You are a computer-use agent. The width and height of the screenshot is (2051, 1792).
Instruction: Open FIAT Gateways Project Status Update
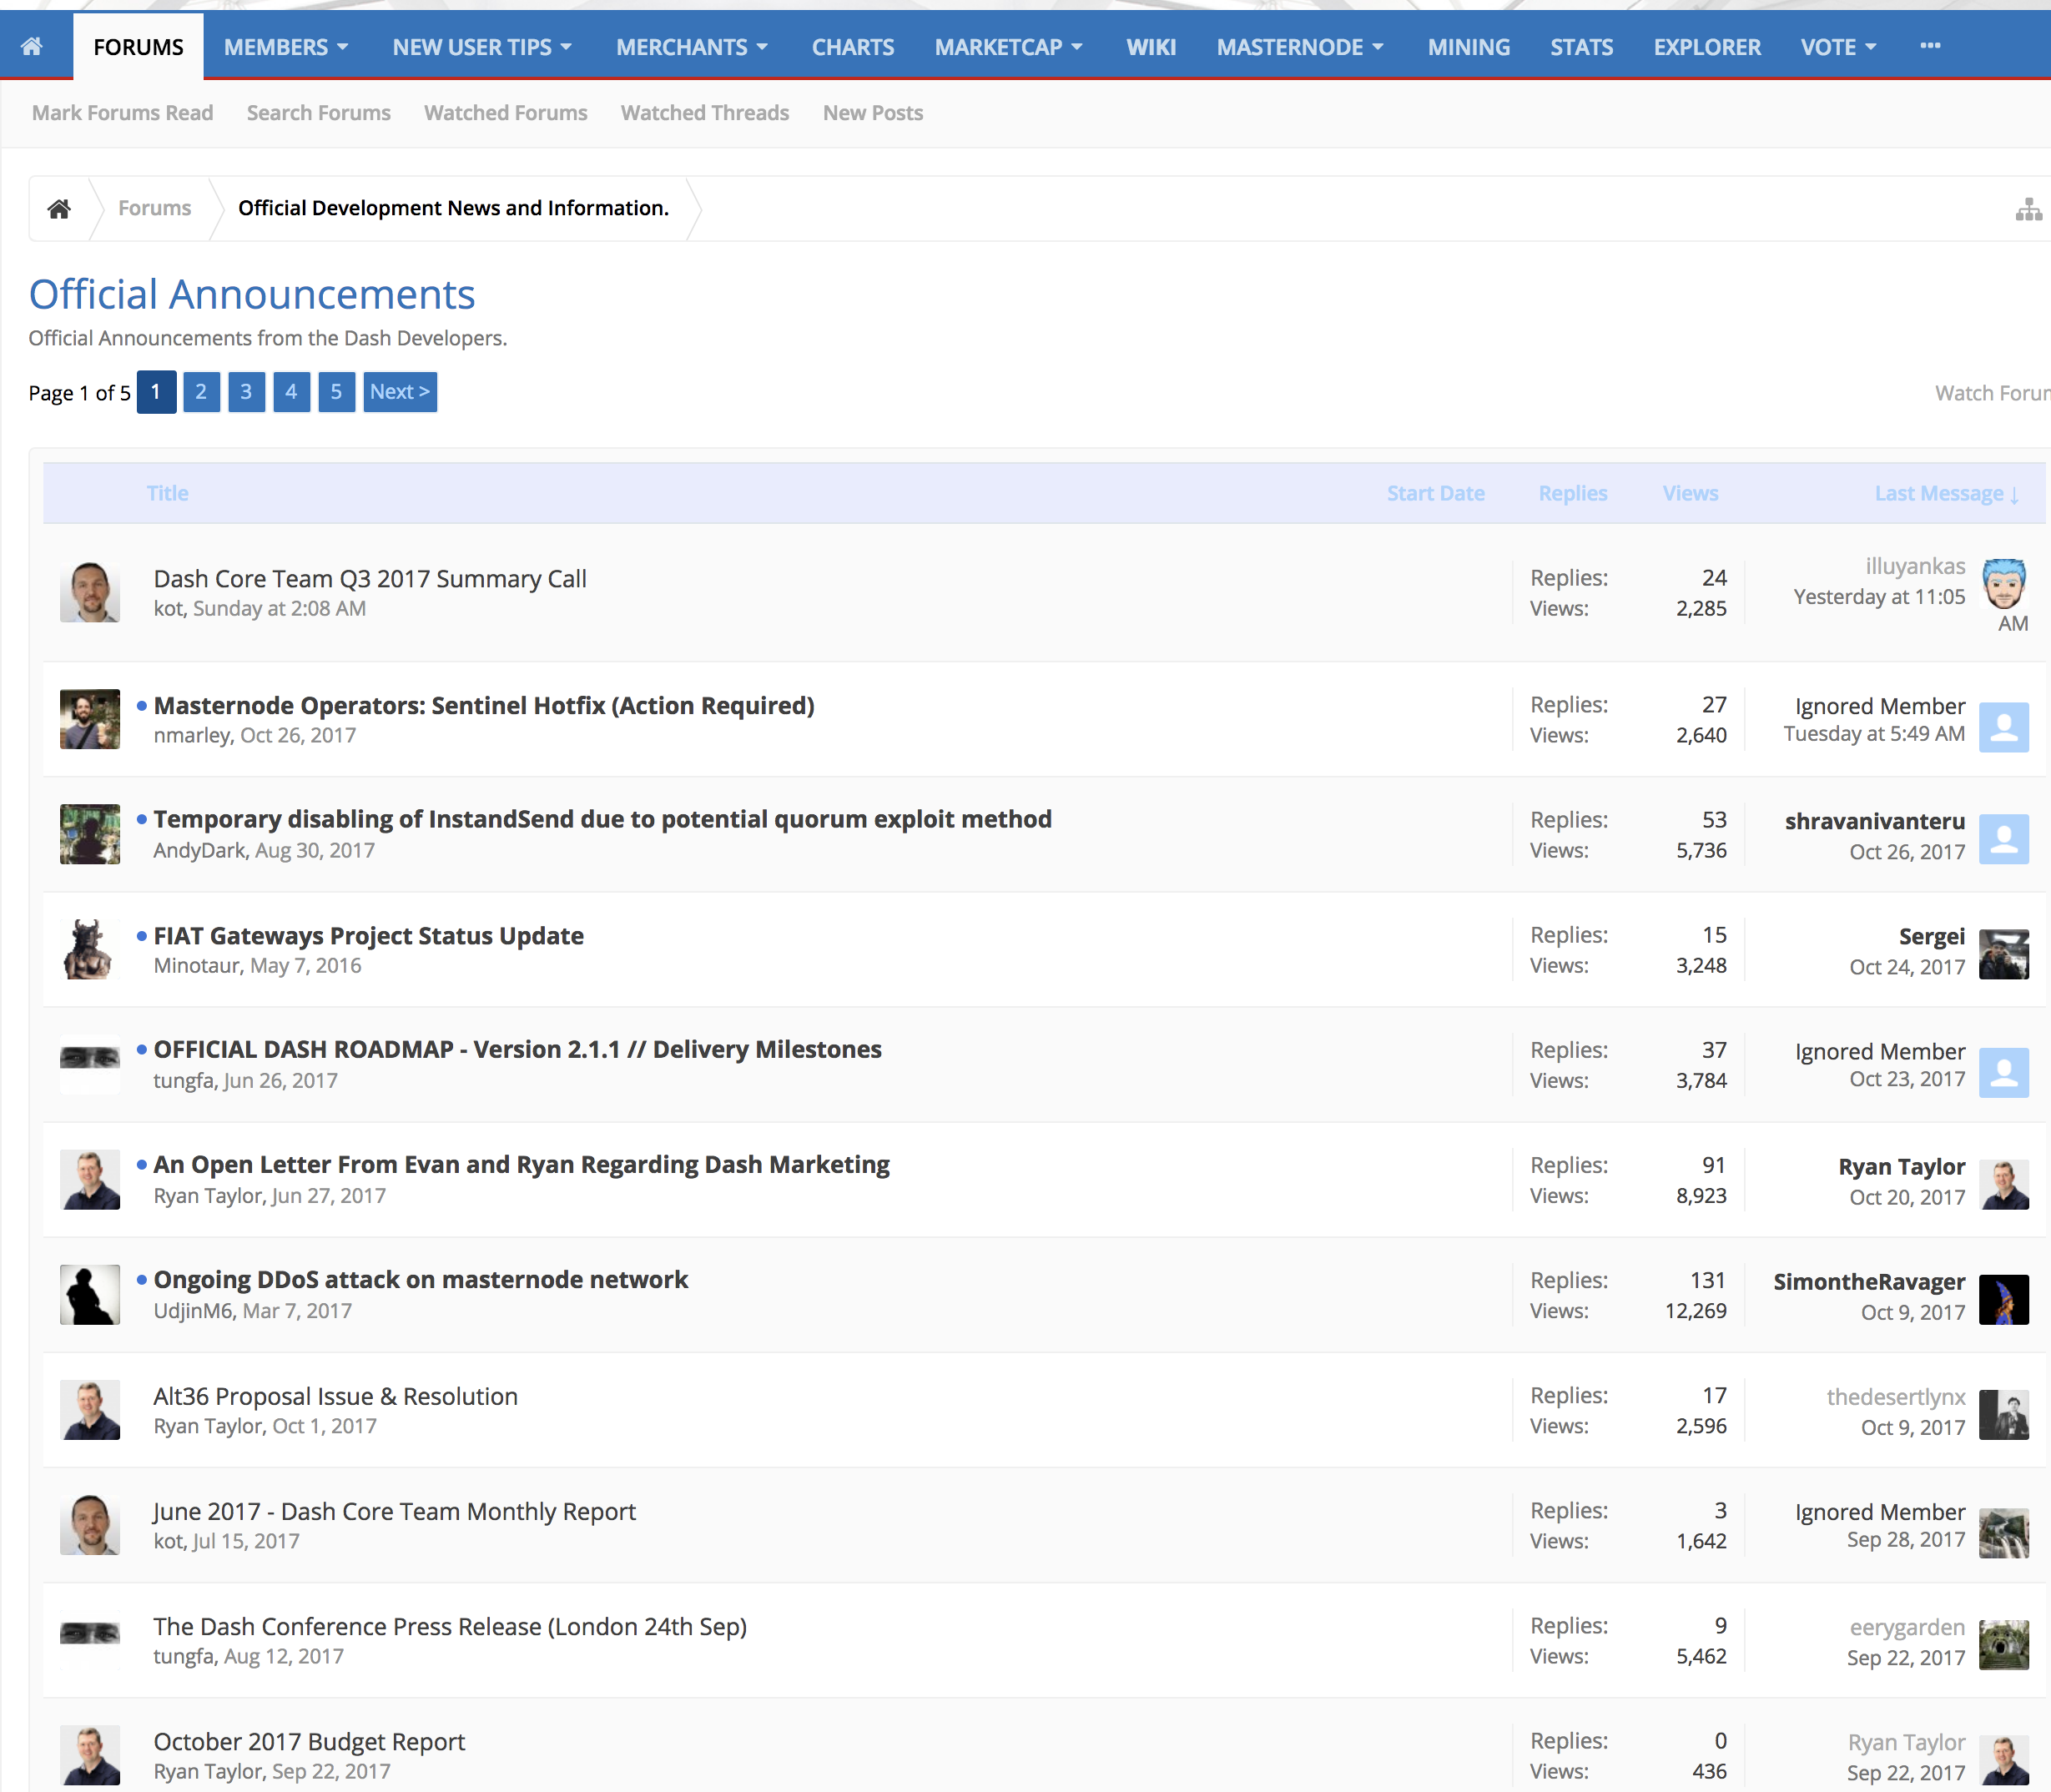368,936
